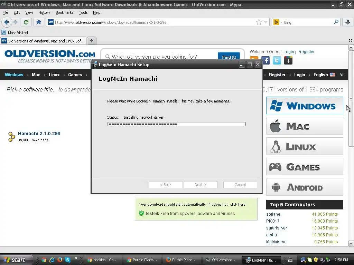Open the address bar history dropdown arrow
This screenshot has width=354, height=265.
click(x=266, y=22)
